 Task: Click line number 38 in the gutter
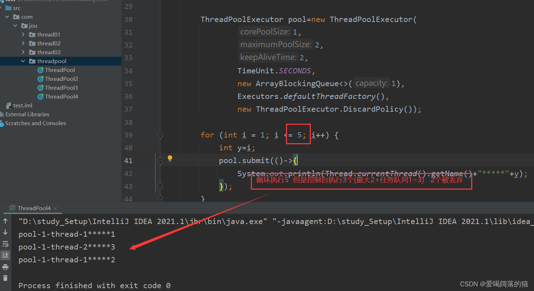[128, 122]
